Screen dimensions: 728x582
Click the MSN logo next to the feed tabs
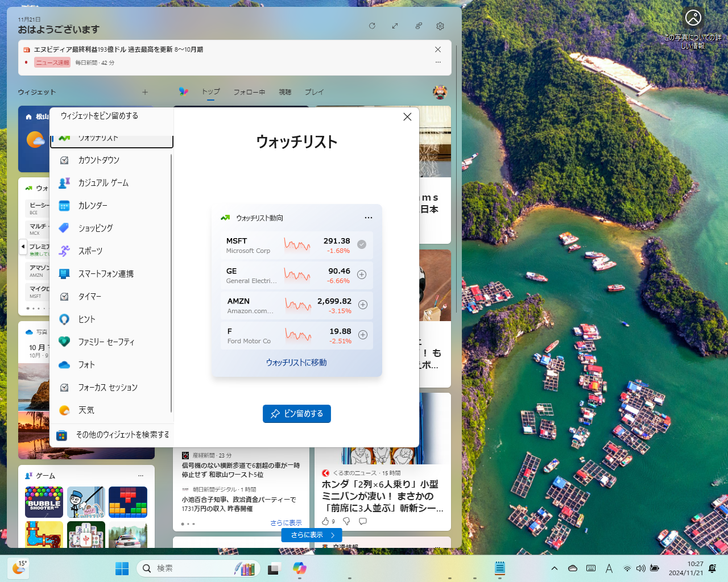click(x=183, y=92)
